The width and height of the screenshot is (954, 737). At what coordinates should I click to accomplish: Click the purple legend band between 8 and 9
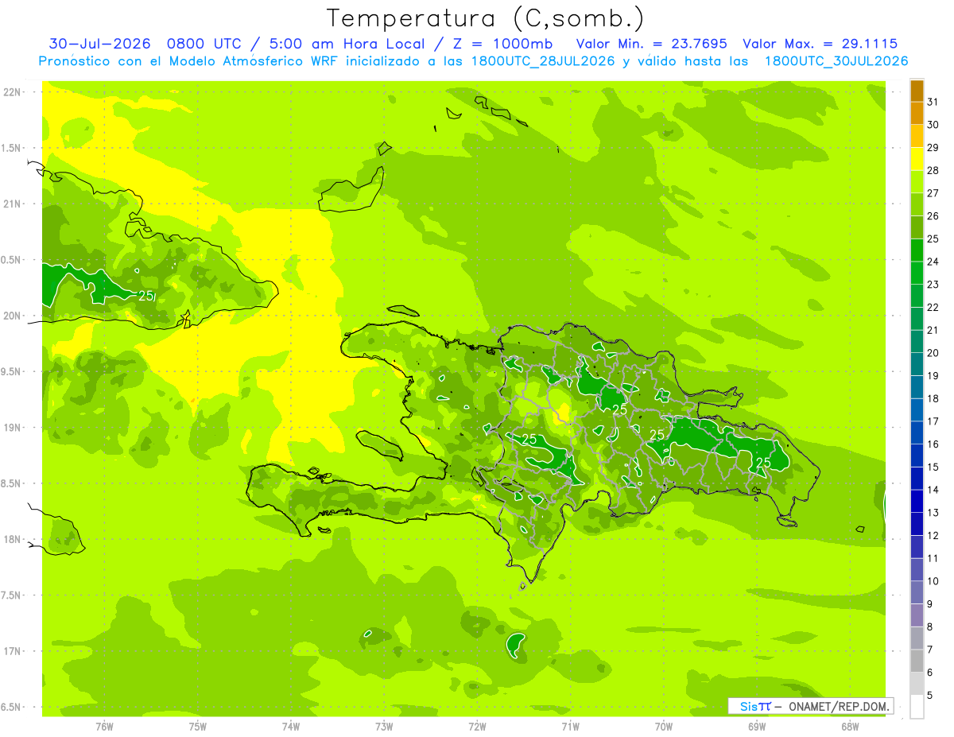pyautogui.click(x=917, y=615)
